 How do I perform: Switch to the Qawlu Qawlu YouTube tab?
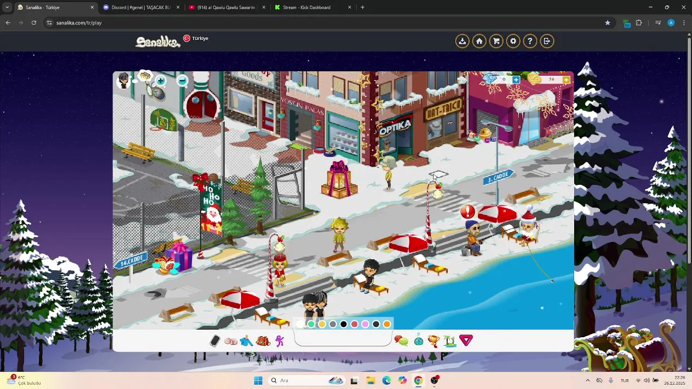point(227,8)
